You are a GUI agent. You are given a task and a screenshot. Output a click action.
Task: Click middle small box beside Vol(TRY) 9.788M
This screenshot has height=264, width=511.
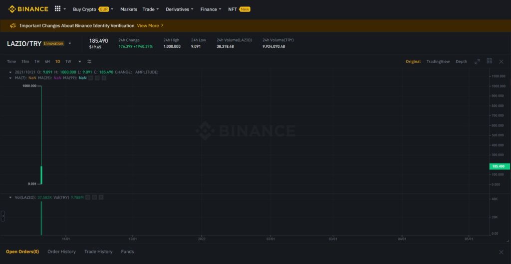[94, 197]
